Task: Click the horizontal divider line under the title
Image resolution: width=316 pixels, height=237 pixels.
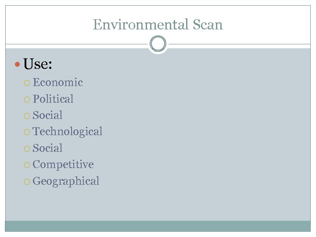Action: click(79, 44)
